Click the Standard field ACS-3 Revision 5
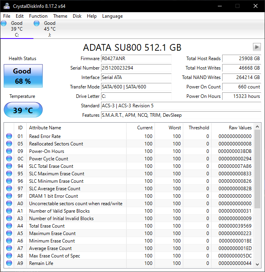The image size is (265, 272). (181, 106)
